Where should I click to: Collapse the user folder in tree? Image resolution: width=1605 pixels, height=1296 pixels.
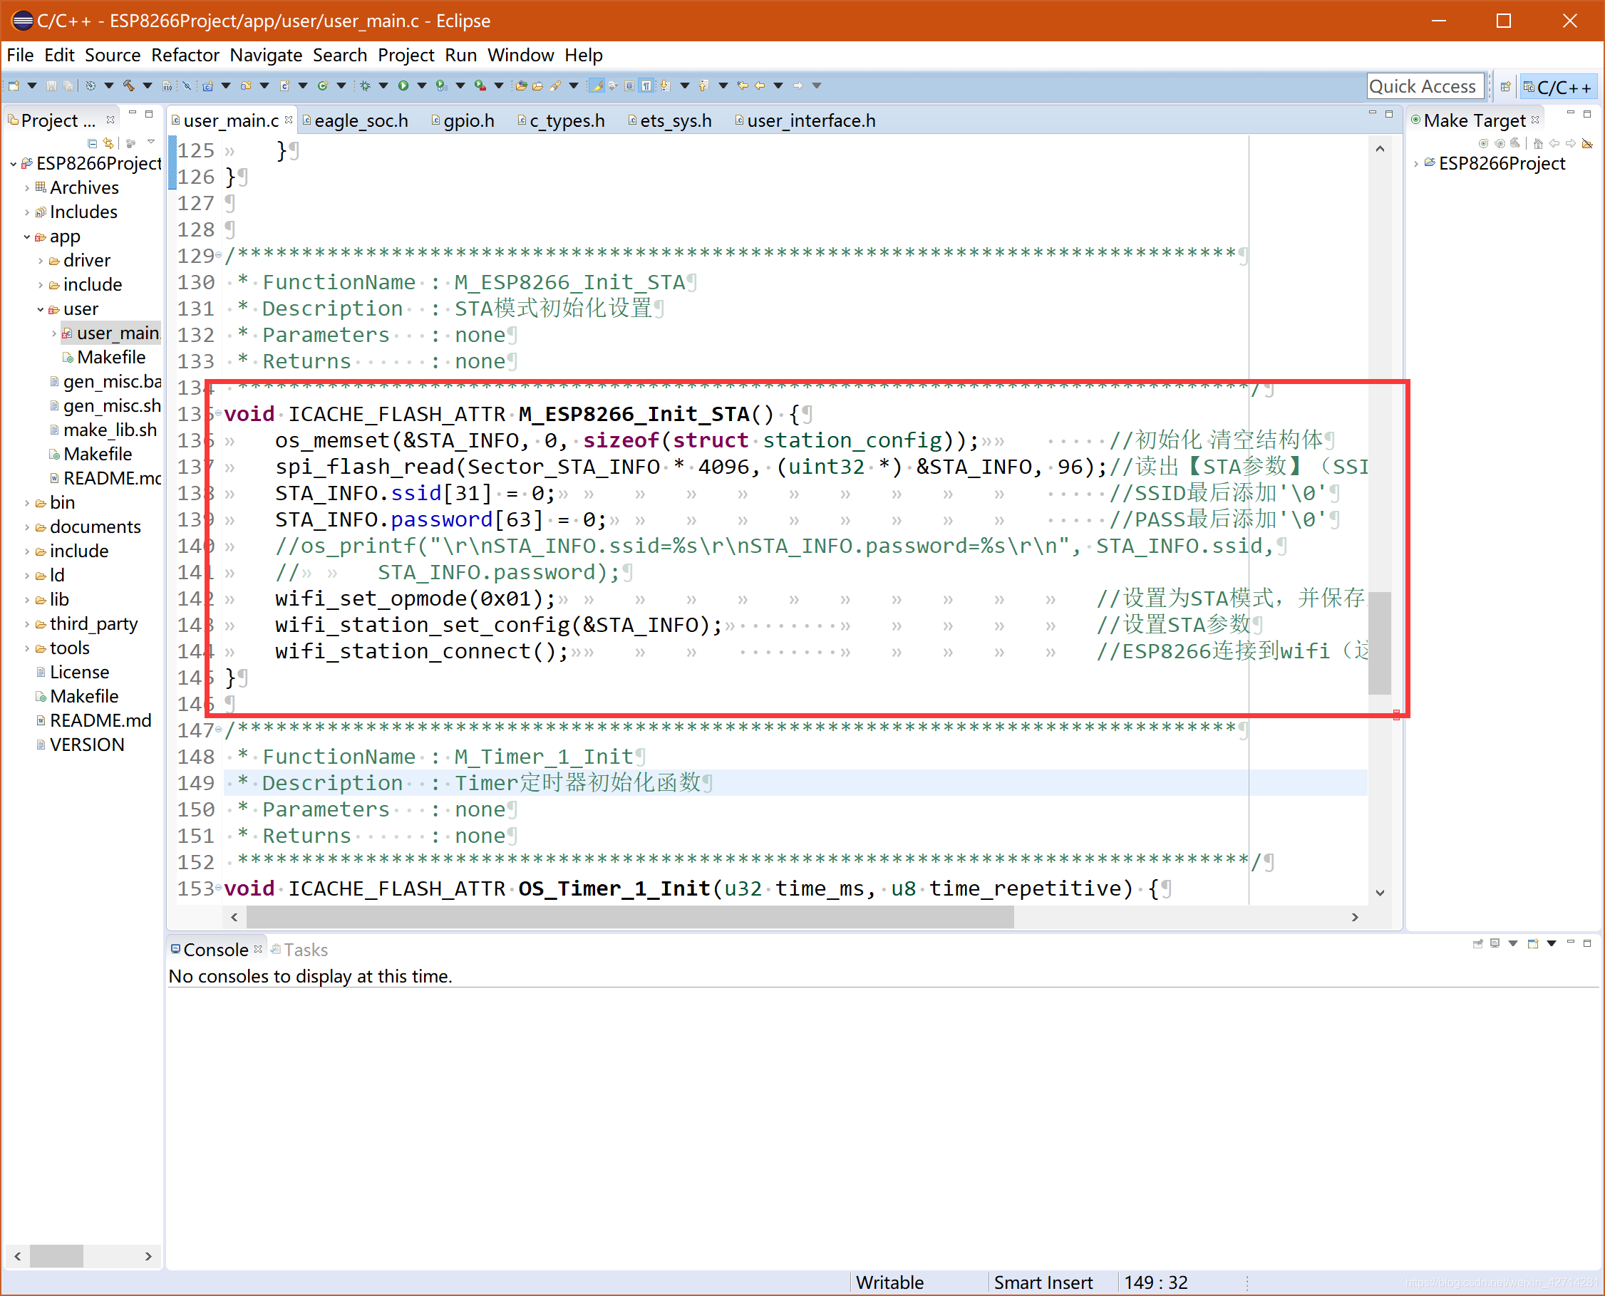(x=41, y=309)
